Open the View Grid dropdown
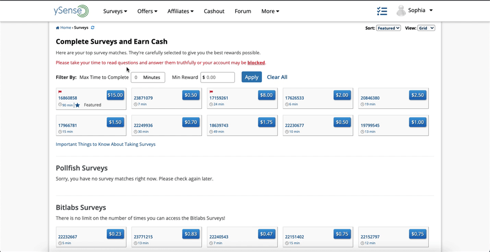 [426, 28]
